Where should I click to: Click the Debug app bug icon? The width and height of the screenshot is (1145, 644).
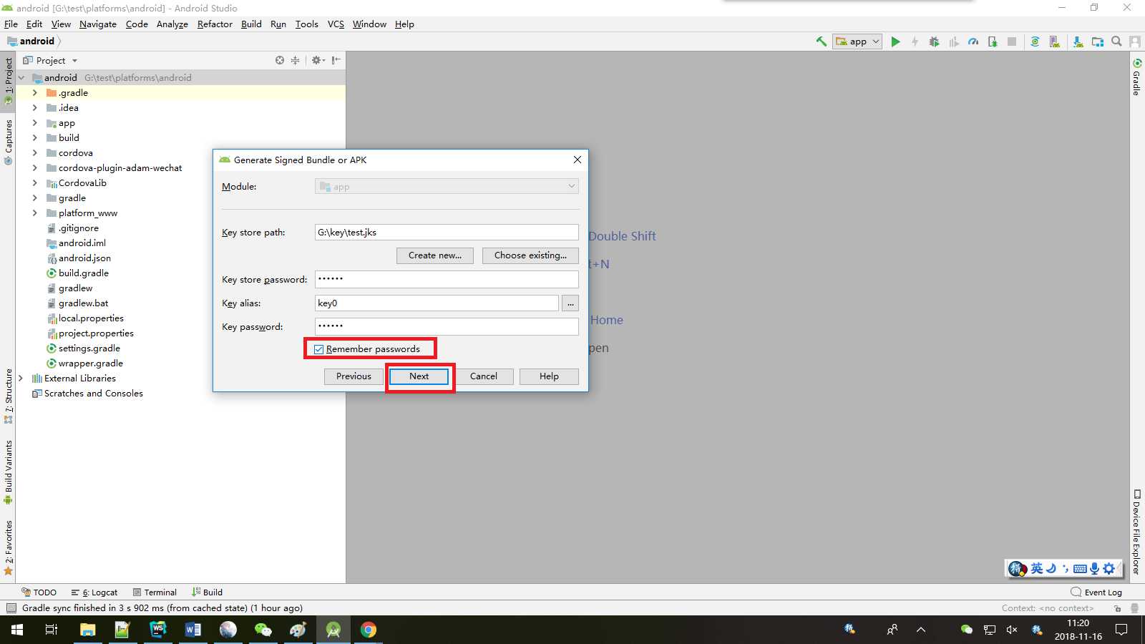(x=934, y=42)
